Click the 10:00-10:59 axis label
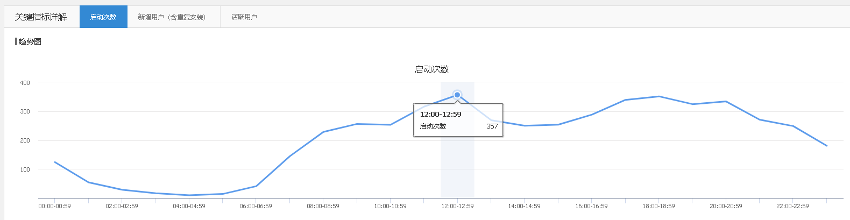The width and height of the screenshot is (850, 220). (390, 206)
